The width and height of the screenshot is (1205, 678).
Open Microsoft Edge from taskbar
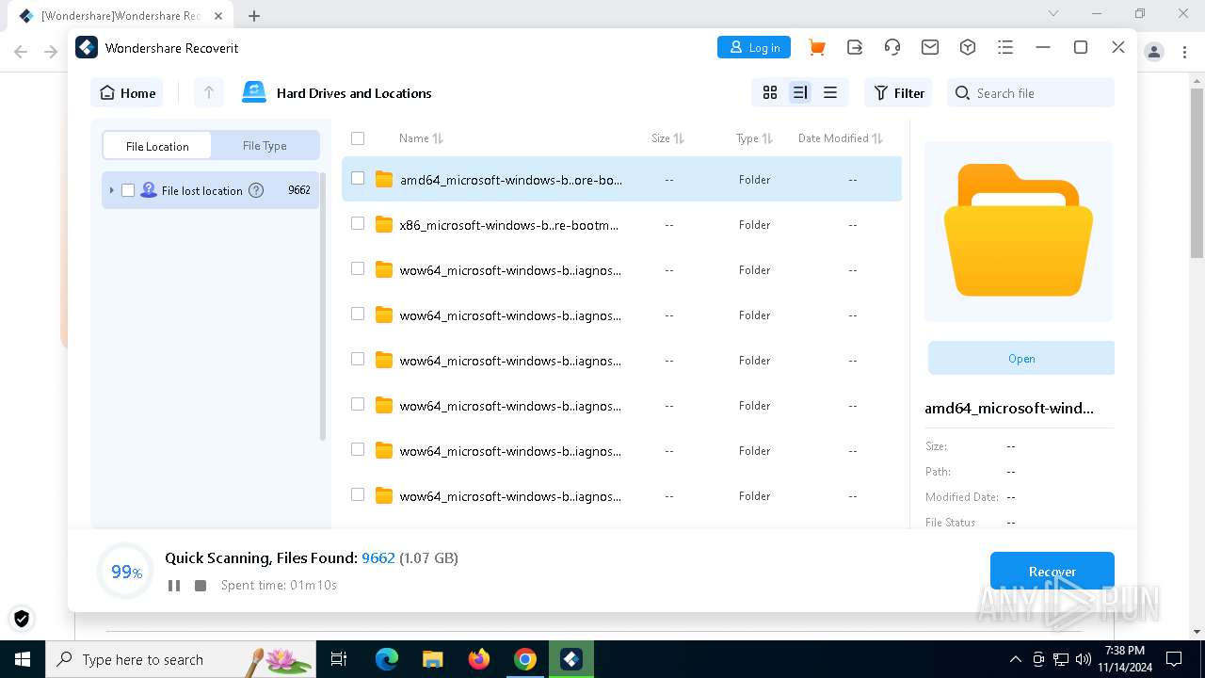coord(387,659)
